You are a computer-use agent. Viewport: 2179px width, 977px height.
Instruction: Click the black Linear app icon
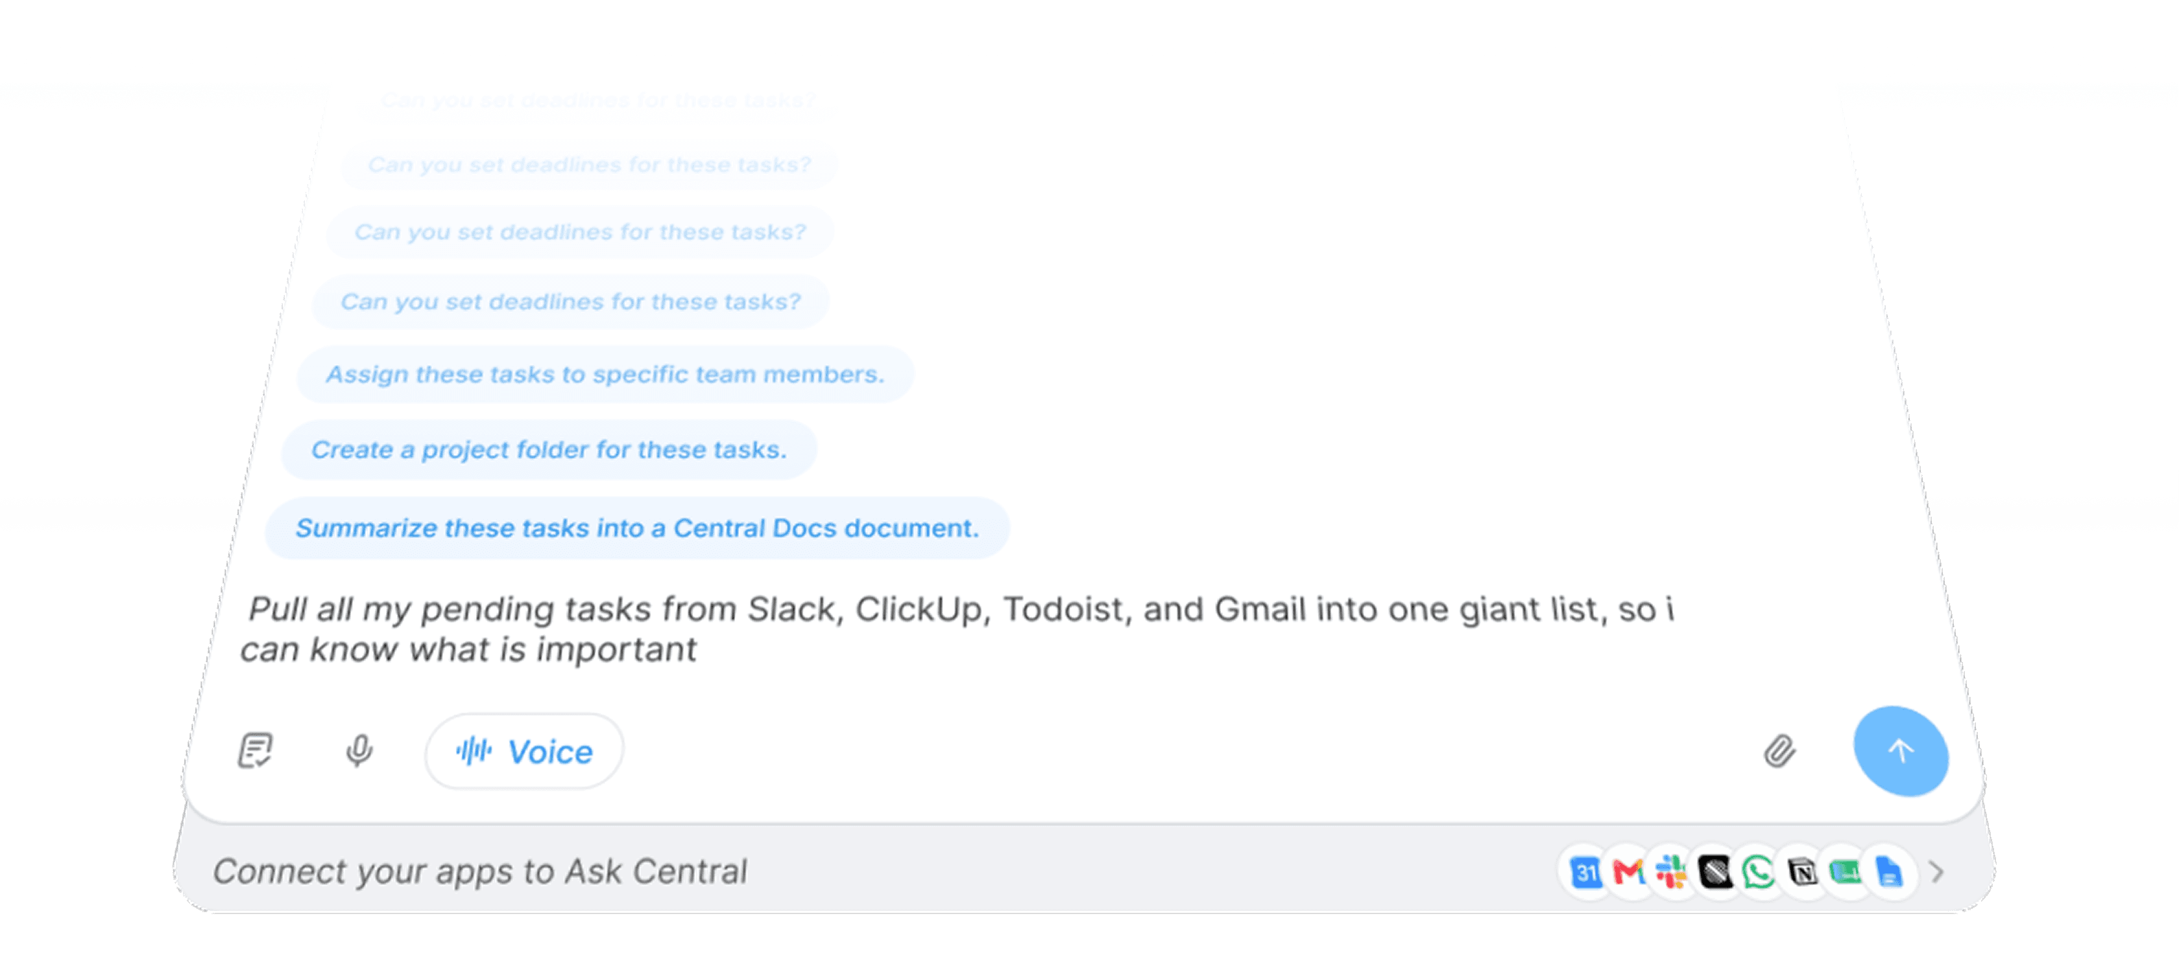1715,871
